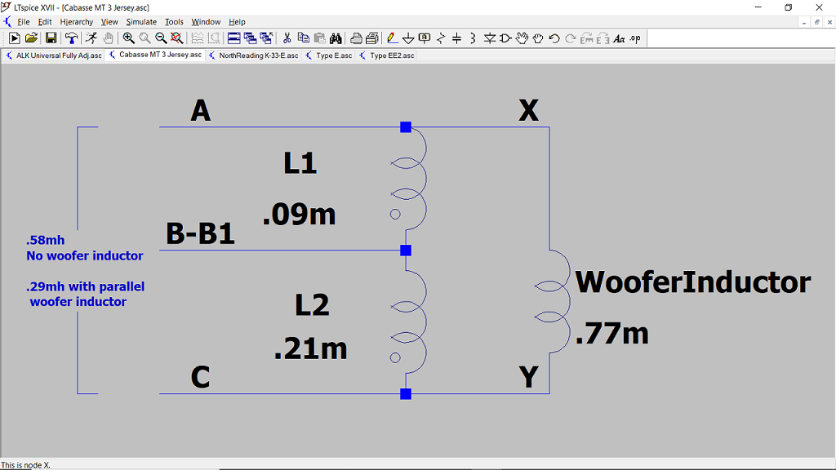
Task: Click the L1 inductor coil symbol
Action: (409, 179)
